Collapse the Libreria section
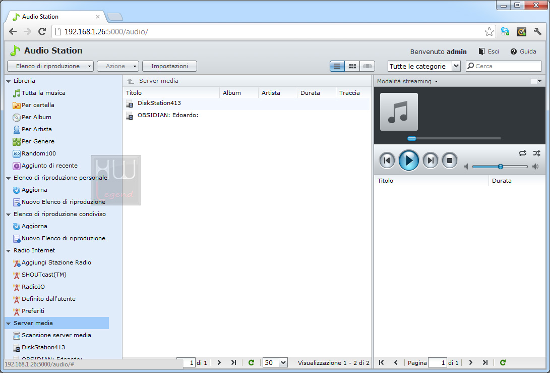Screen dimensions: 550x373 (9, 81)
